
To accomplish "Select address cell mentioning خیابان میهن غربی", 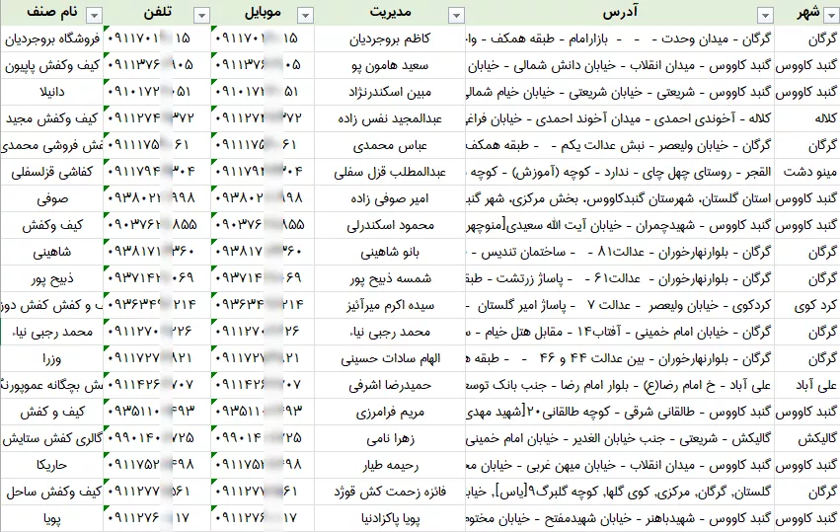I will [620, 465].
